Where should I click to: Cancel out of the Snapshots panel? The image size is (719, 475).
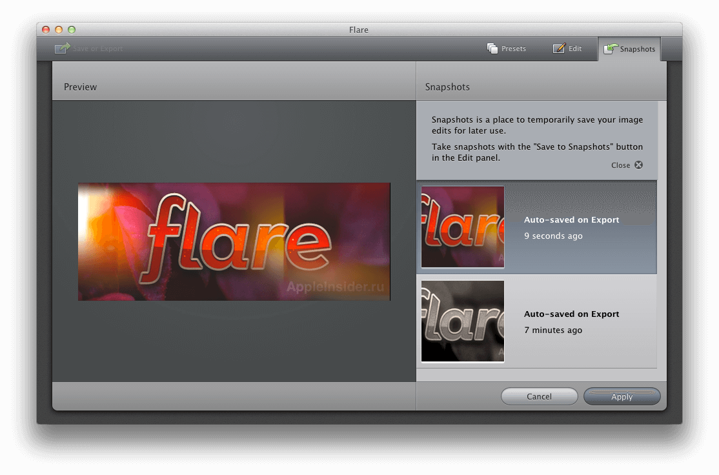[x=539, y=396]
